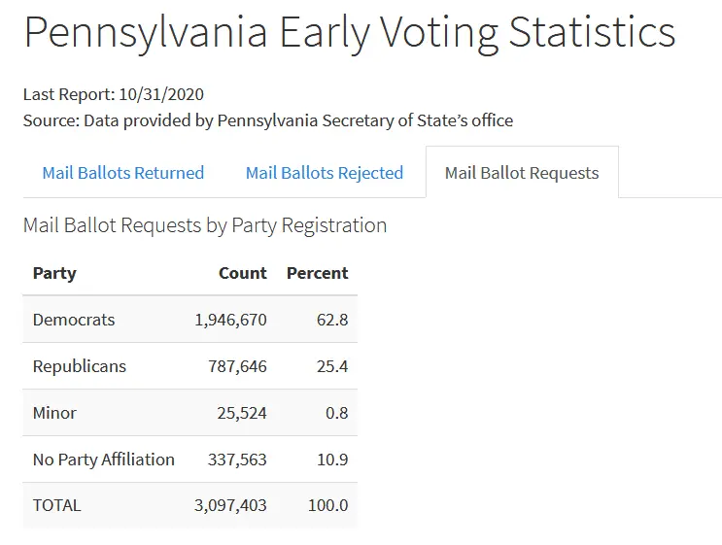Click the Republicans percent value 25.4
The width and height of the screenshot is (722, 545).
coord(332,366)
